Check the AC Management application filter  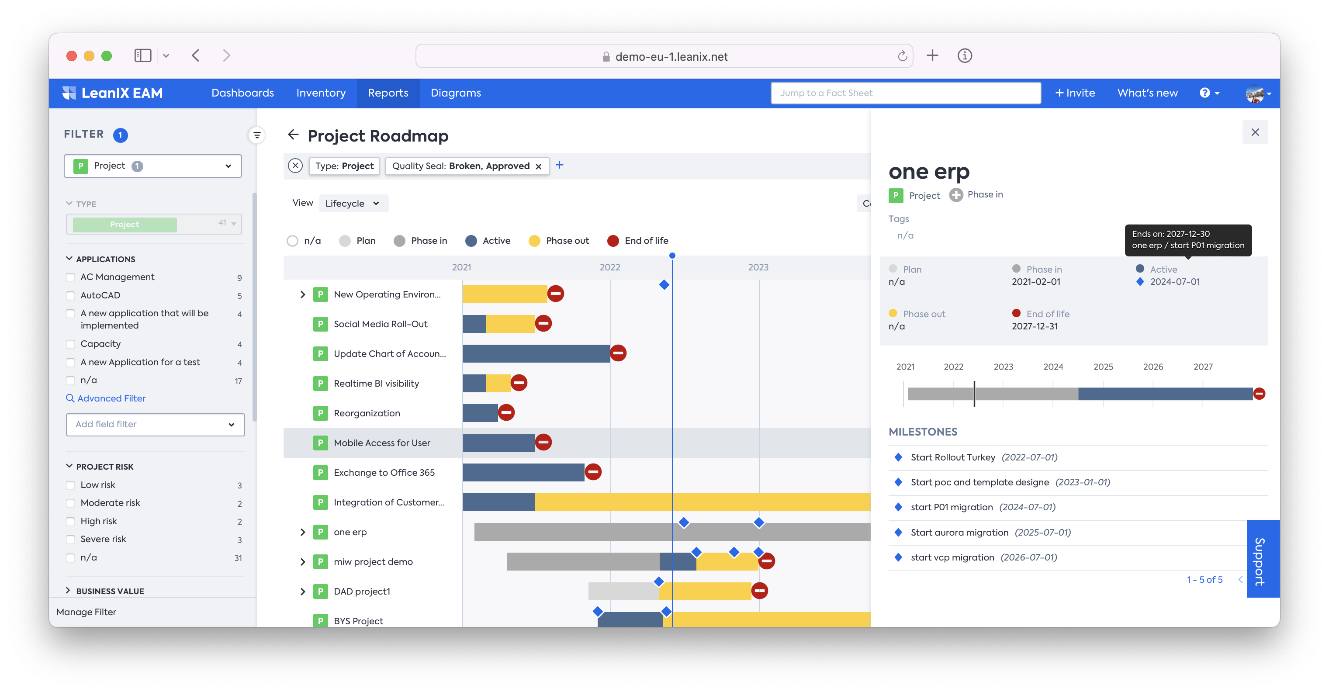71,277
